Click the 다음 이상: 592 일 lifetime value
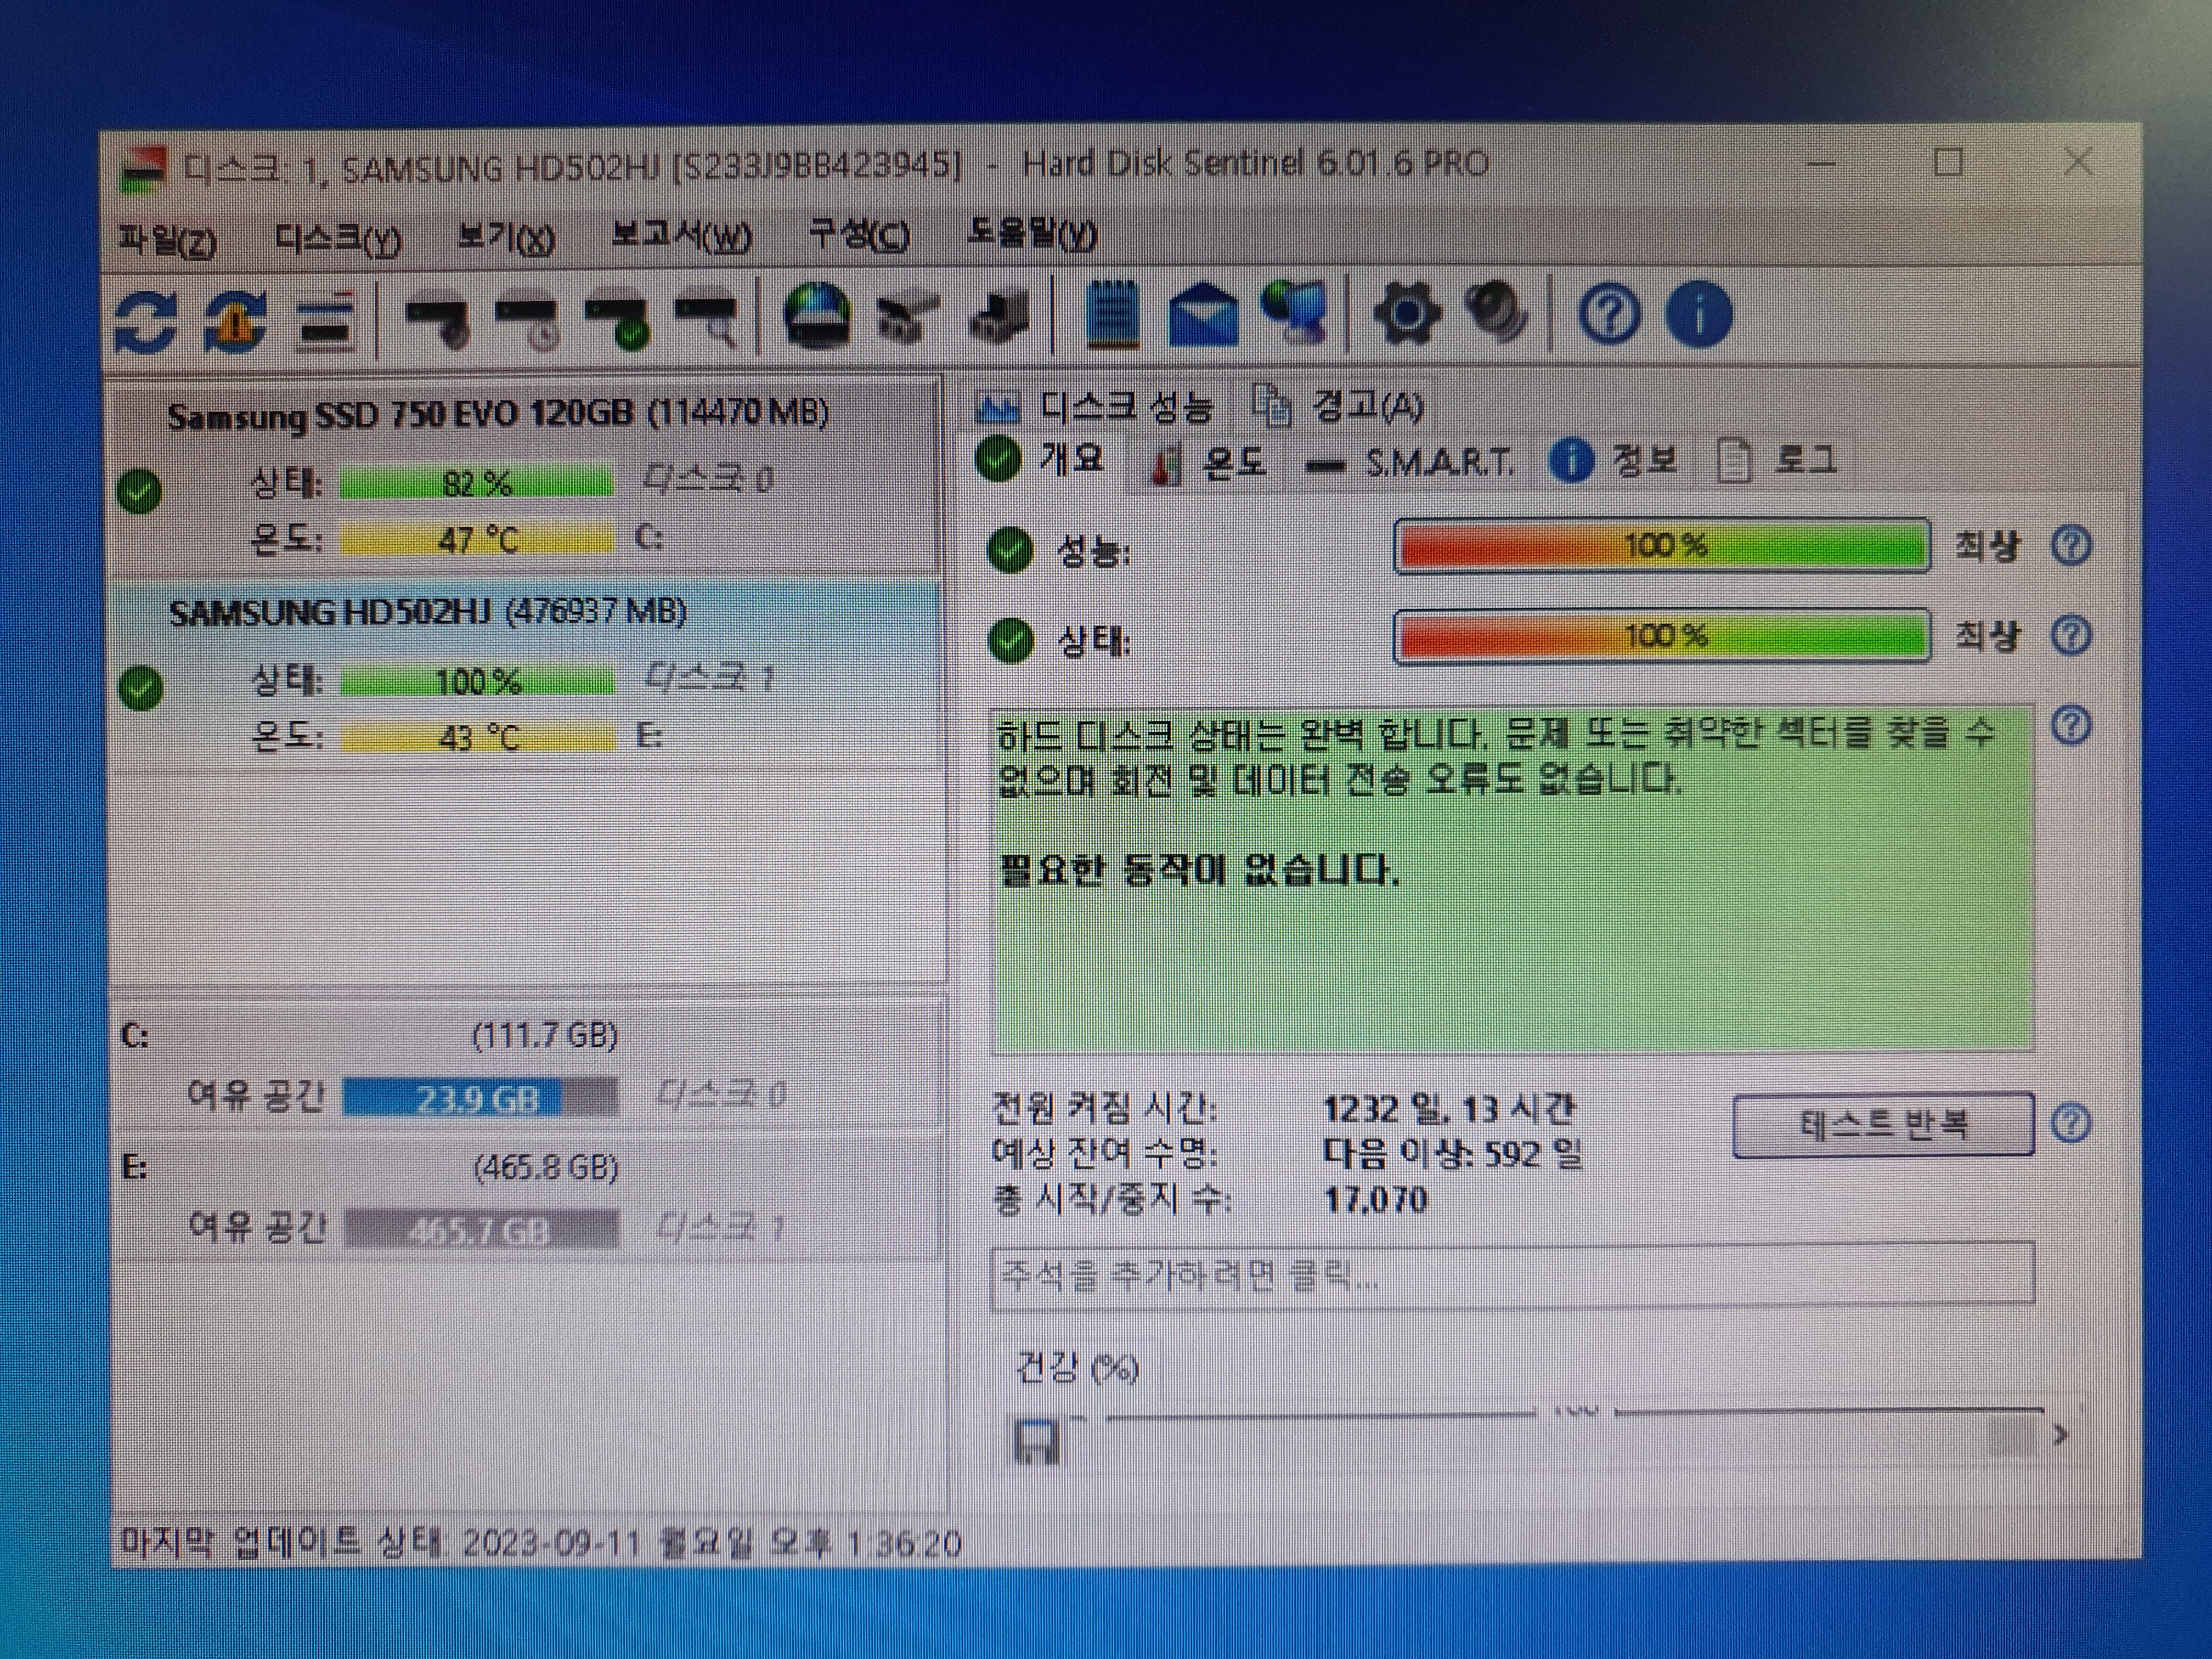The image size is (2212, 1659). point(1452,1154)
